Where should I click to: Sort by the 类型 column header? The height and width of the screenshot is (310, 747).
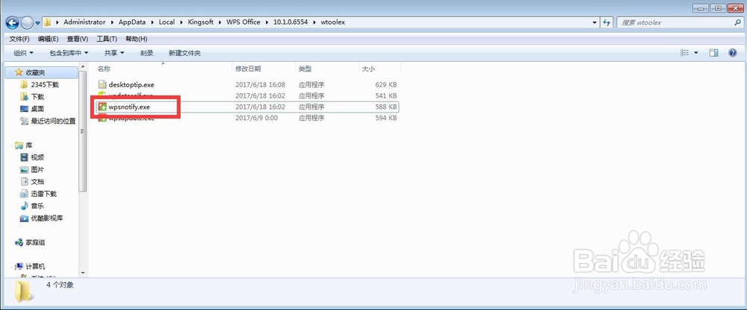305,69
